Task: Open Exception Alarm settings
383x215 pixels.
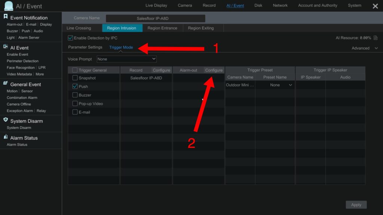Action: tap(20, 110)
